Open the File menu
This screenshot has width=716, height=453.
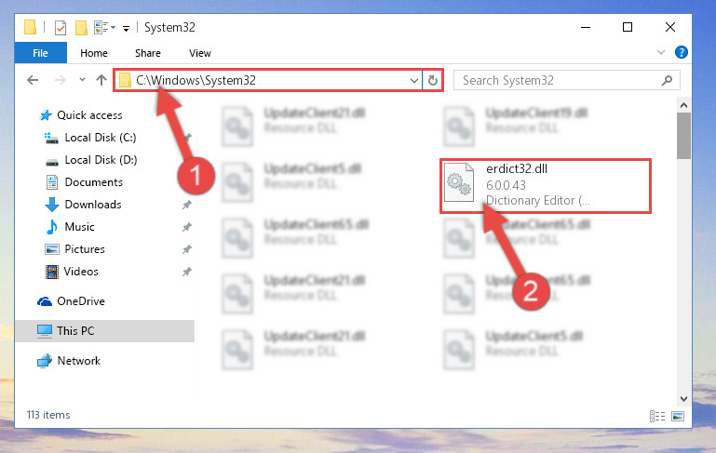point(41,53)
